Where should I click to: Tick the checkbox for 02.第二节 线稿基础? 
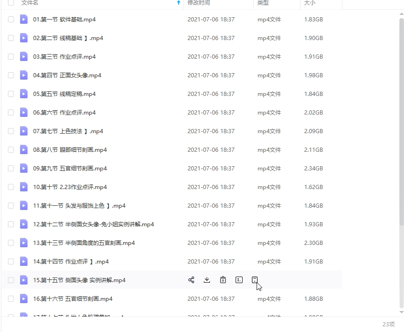(11, 38)
